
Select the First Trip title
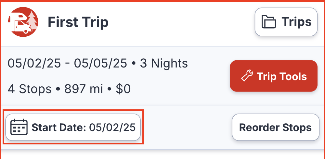tap(78, 22)
